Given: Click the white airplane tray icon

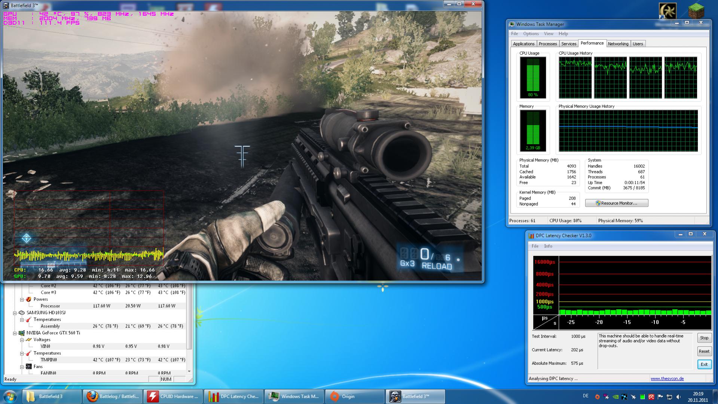Looking at the screenshot, I should pos(633,397).
